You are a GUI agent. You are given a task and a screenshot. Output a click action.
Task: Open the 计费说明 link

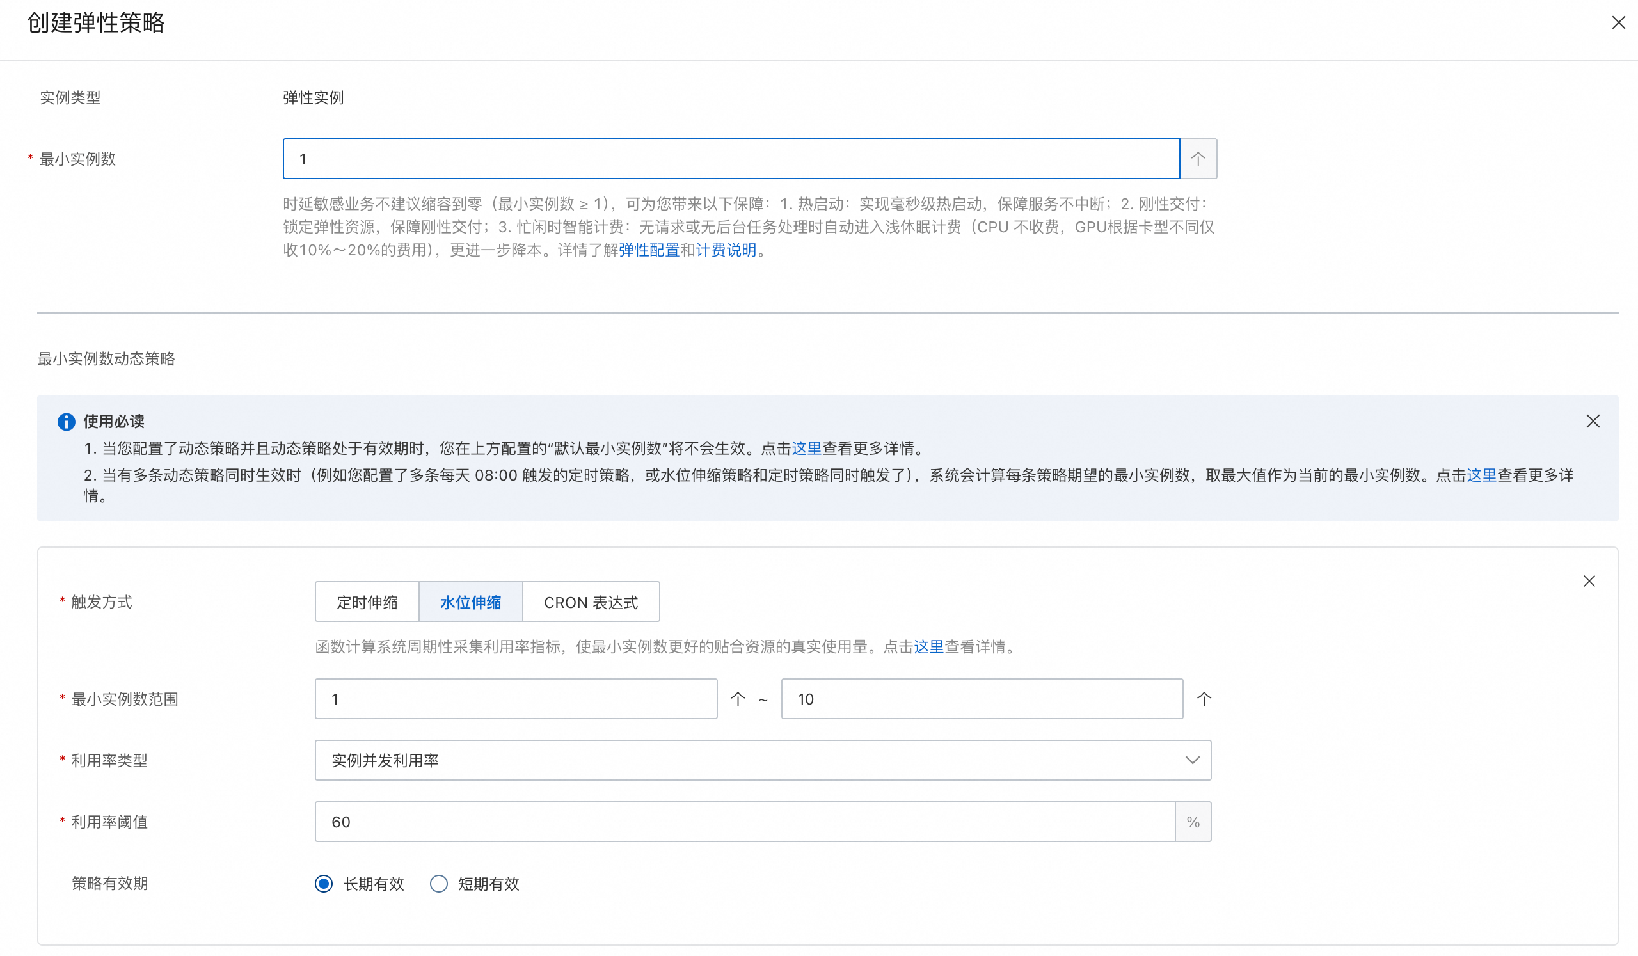(x=726, y=250)
